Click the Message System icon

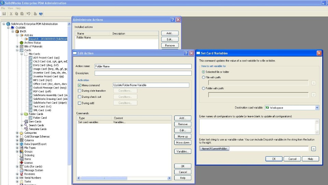coord(21,170)
